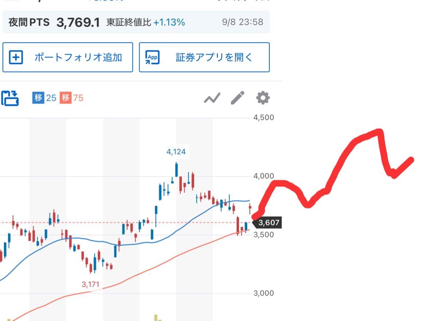Viewport: 427px width, 321px height.
Task: Click the 東証終値比 +1.13% value
Action: point(169,23)
